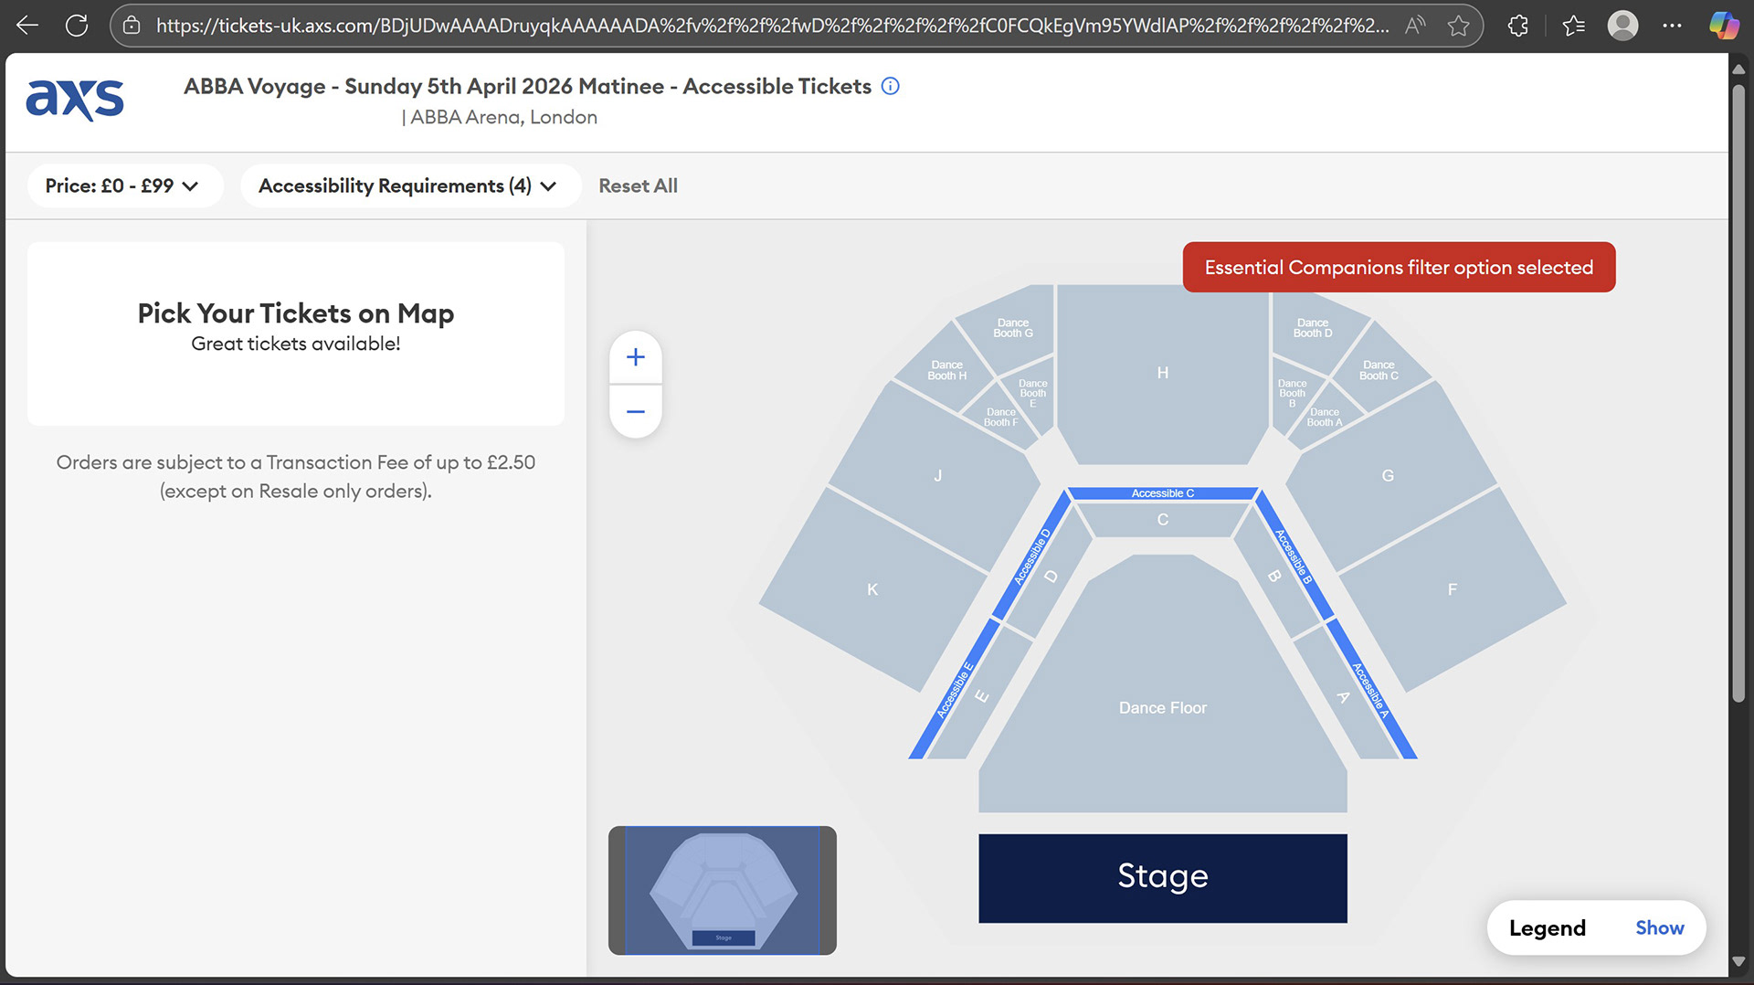The width and height of the screenshot is (1754, 985).
Task: Show the map Legend
Action: point(1659,927)
